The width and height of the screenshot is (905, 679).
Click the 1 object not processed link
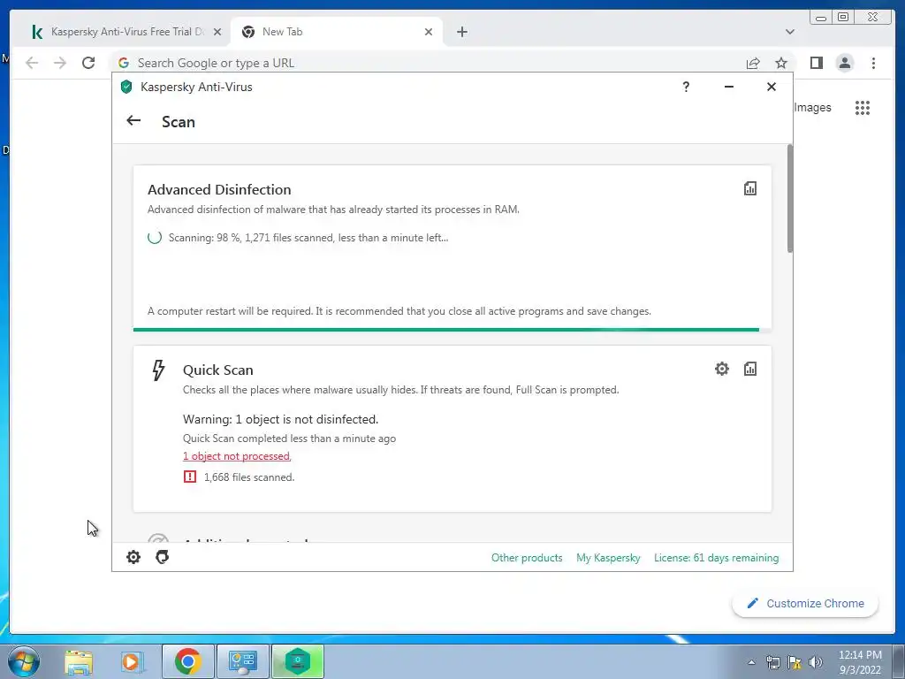(x=237, y=456)
